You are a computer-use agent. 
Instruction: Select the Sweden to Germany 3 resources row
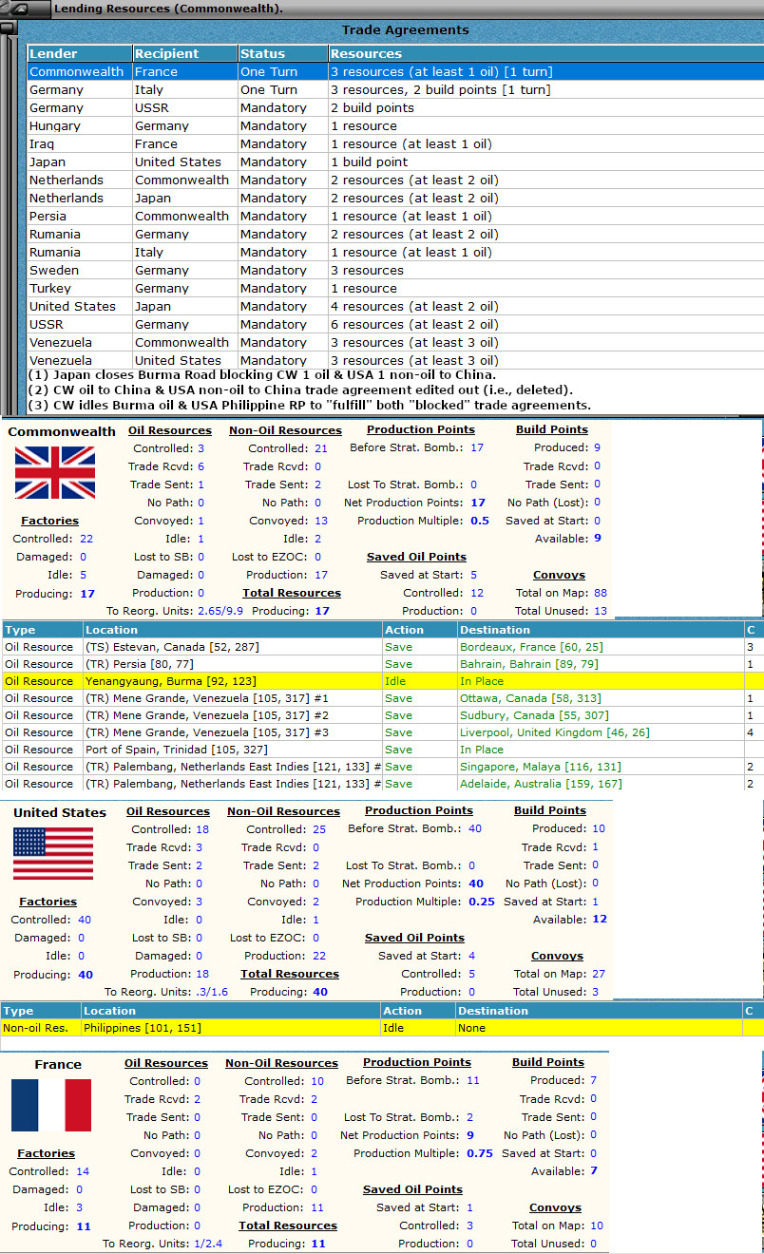coord(394,270)
